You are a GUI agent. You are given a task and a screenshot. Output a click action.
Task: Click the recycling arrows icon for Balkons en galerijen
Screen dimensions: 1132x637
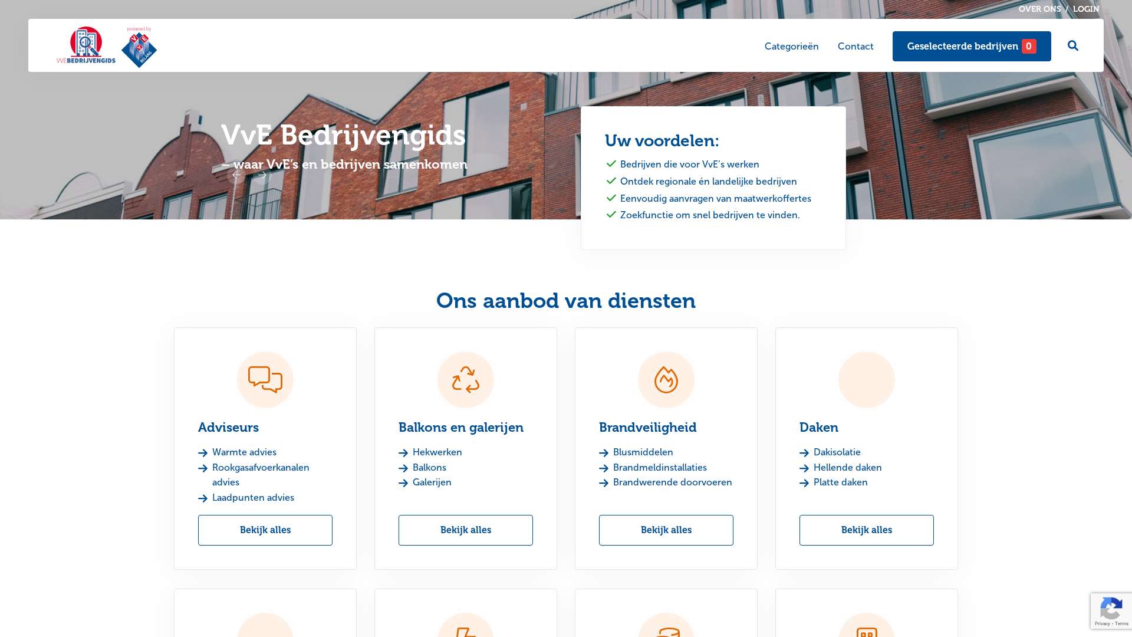click(x=465, y=379)
